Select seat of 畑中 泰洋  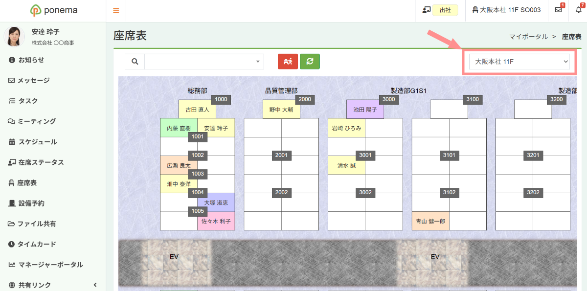pyautogui.click(x=179, y=184)
